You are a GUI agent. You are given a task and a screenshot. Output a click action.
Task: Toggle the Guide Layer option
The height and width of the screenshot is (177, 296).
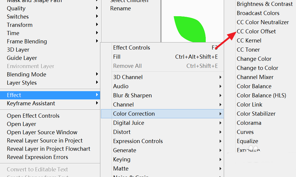click(x=22, y=58)
